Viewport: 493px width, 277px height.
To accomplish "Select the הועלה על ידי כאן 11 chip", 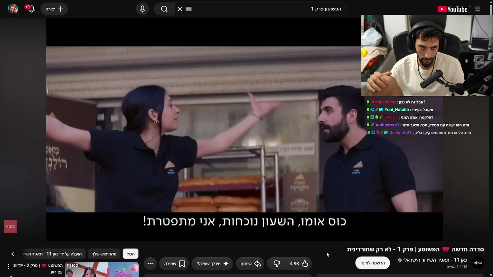I will [x=54, y=254].
